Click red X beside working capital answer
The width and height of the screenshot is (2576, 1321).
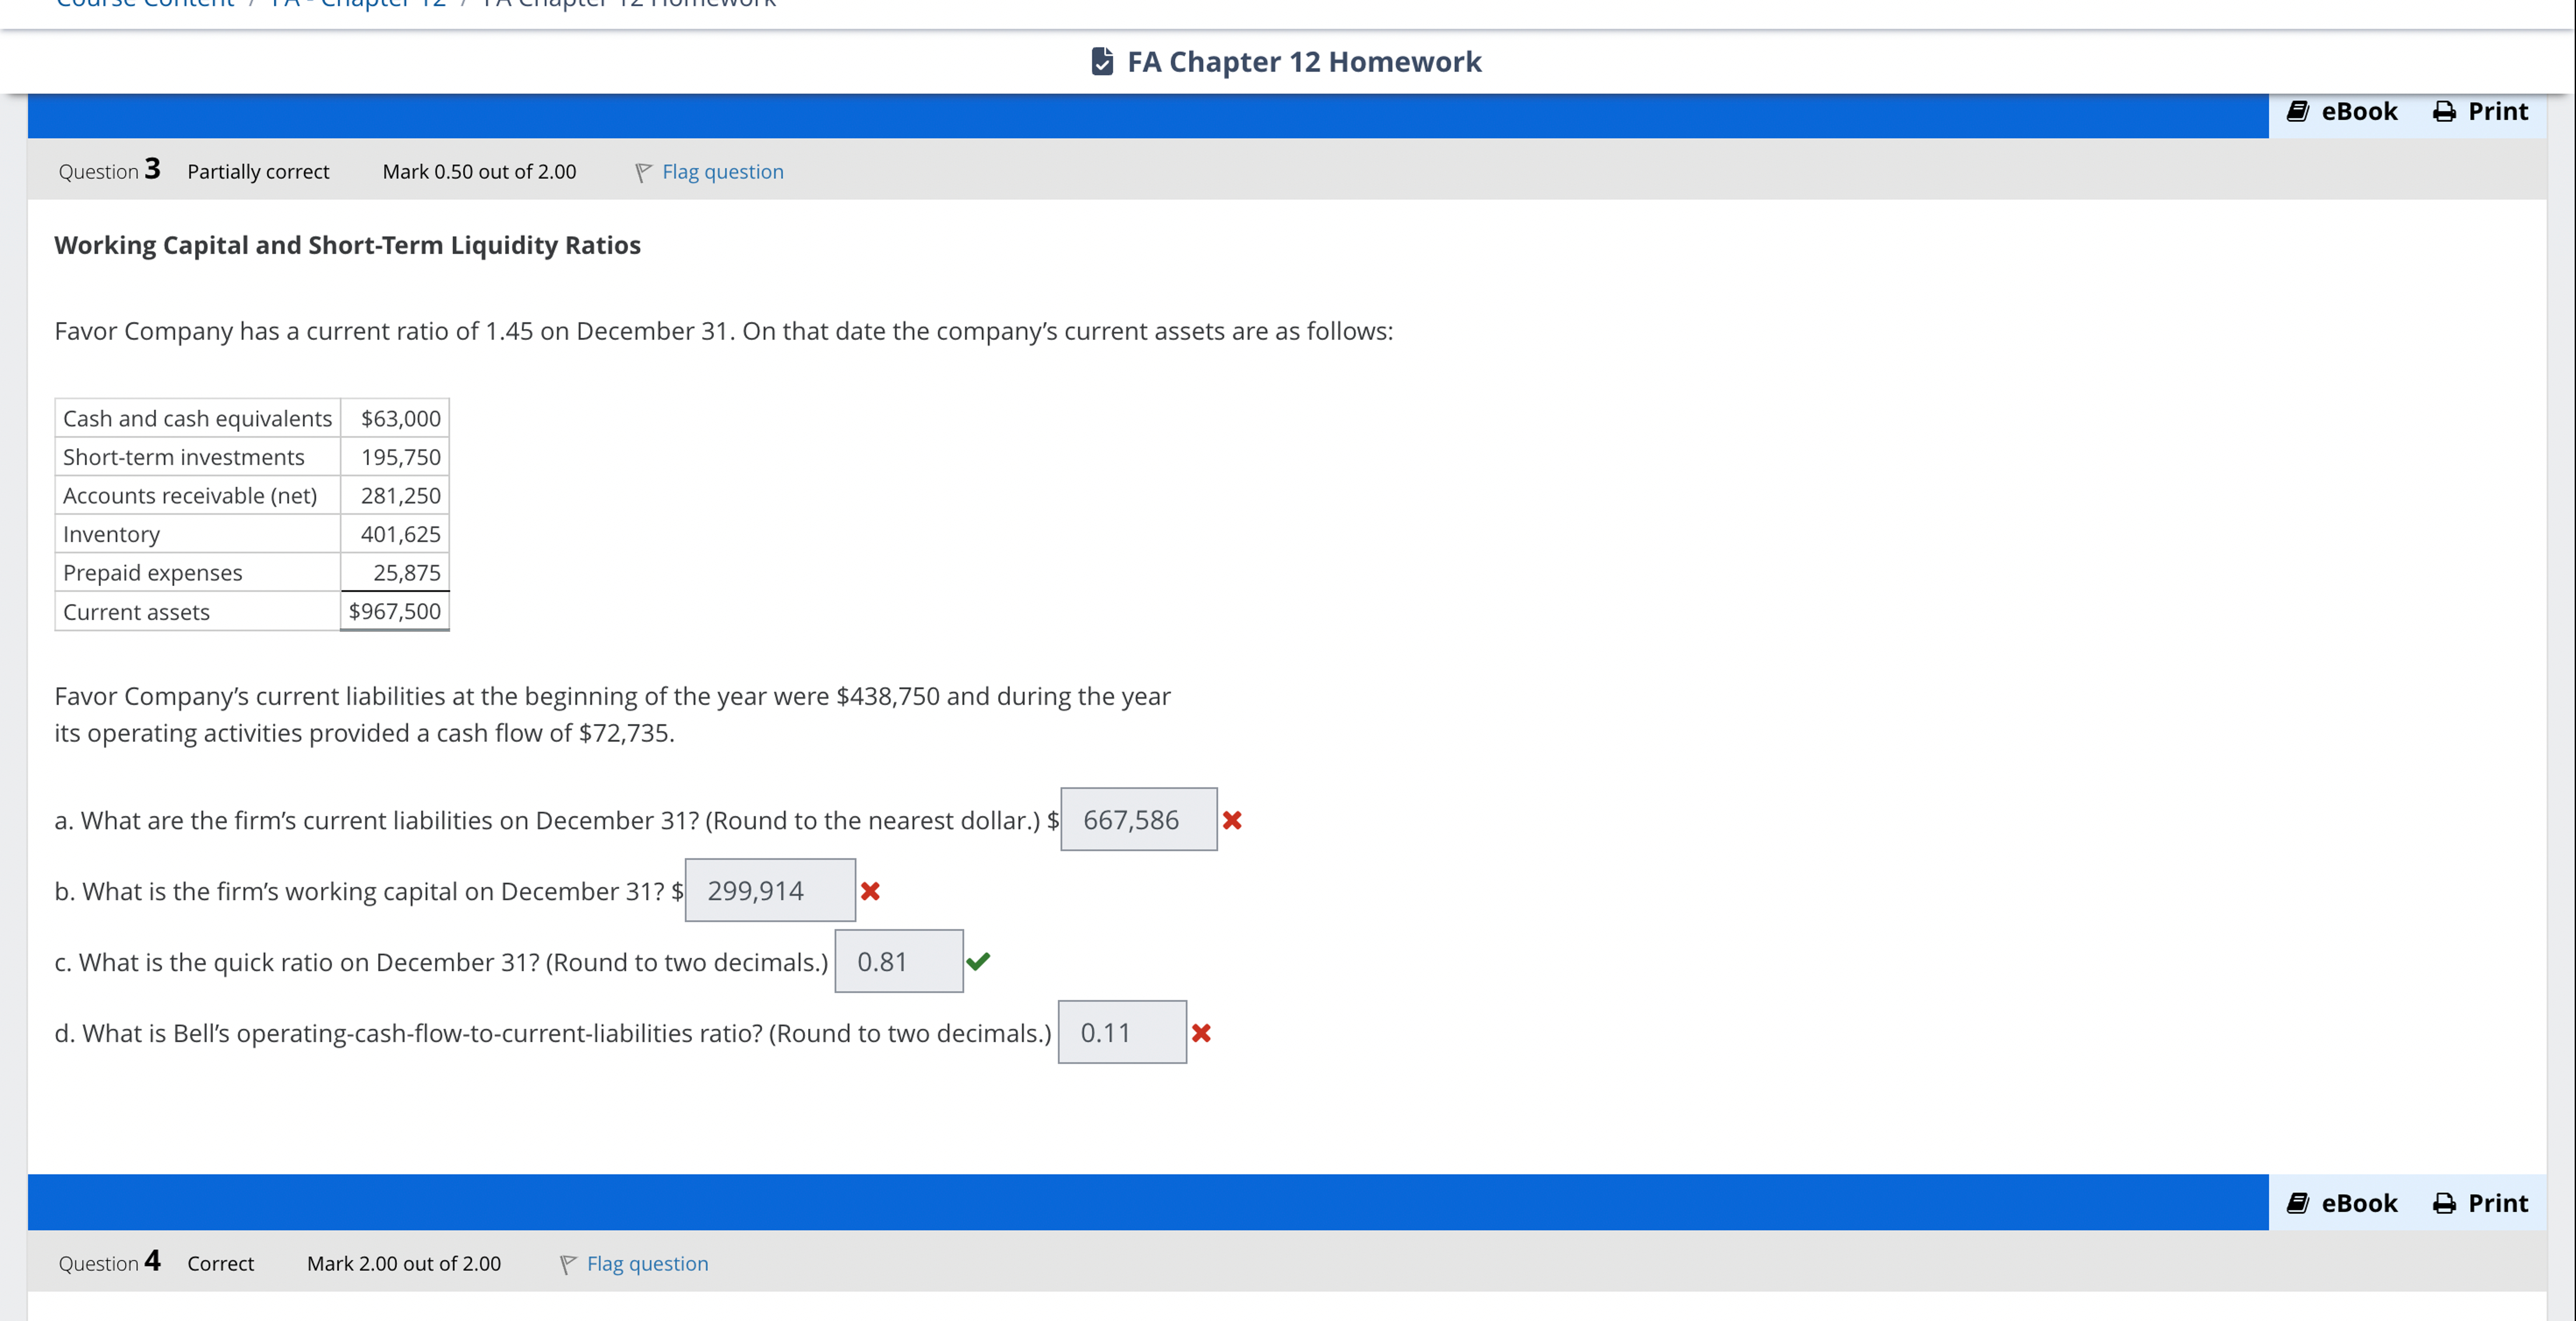[x=870, y=891]
